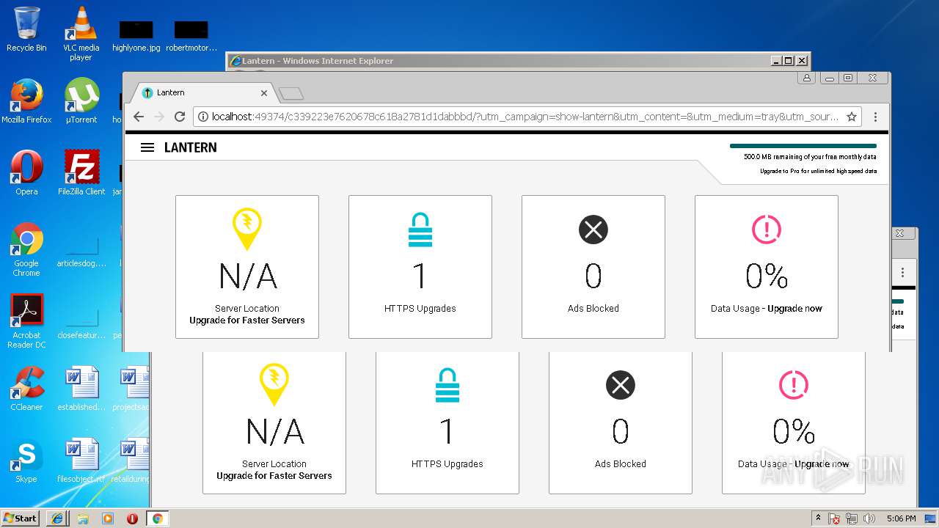Click Chrome's forward arrow button
939x528 pixels.
coord(159,117)
